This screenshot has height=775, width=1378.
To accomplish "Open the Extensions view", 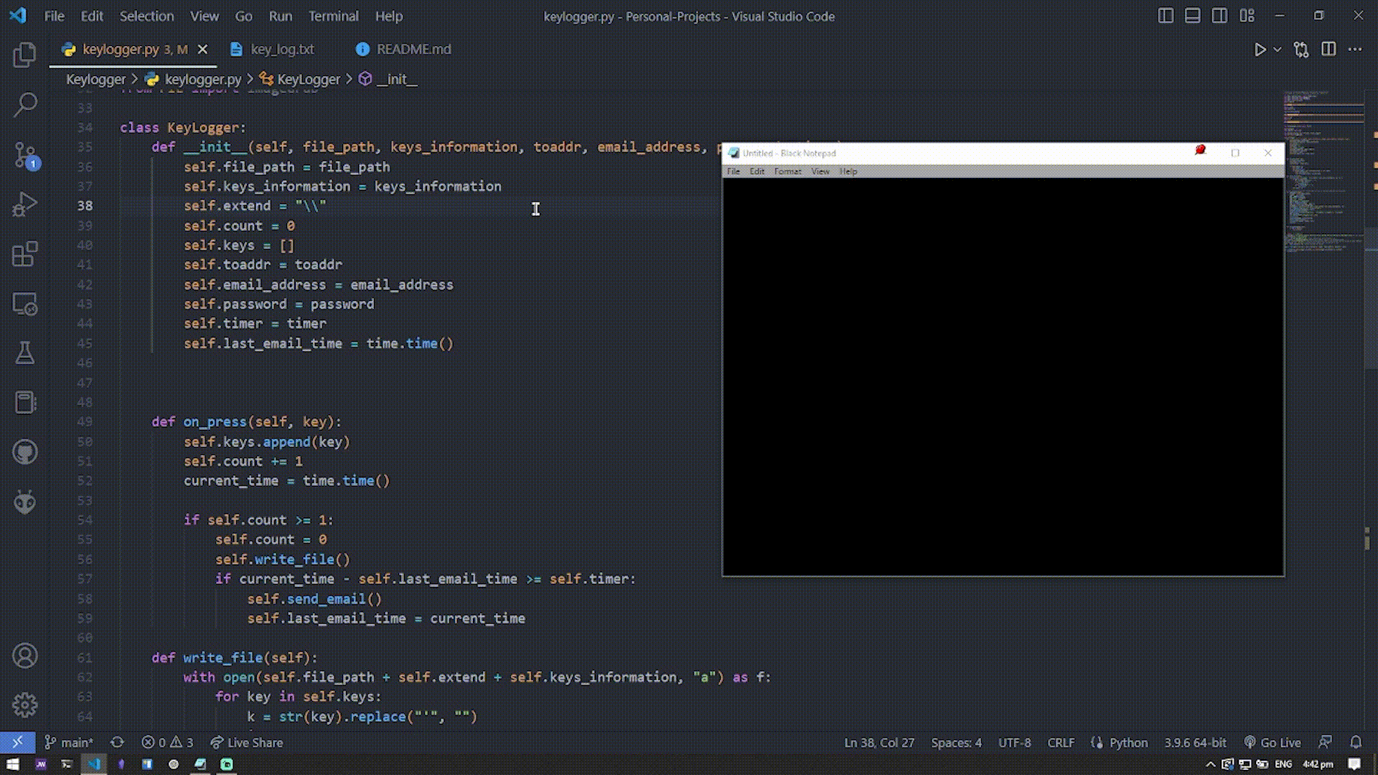I will (x=24, y=254).
